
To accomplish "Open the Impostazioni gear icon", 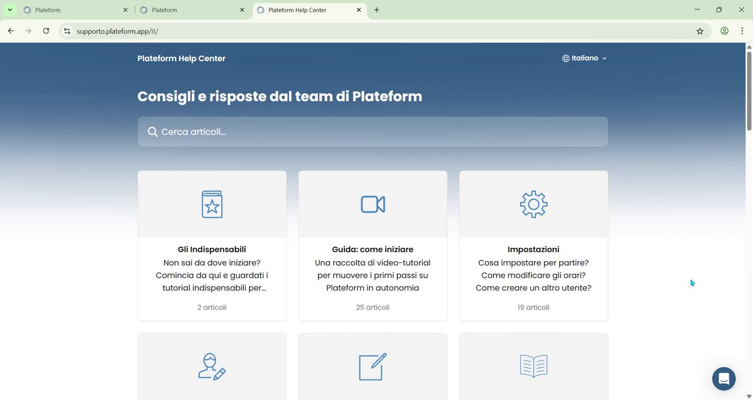I will pos(533,204).
